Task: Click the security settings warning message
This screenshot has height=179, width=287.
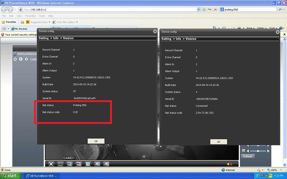Action: pos(21,34)
